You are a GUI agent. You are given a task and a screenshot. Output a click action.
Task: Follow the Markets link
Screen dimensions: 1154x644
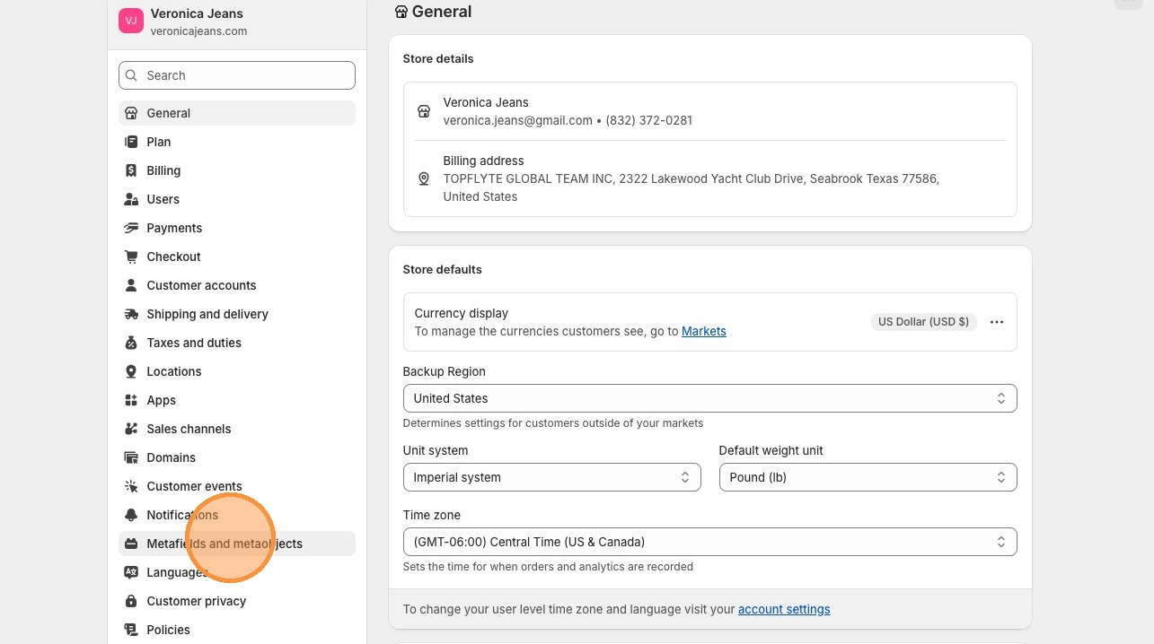[x=703, y=331]
